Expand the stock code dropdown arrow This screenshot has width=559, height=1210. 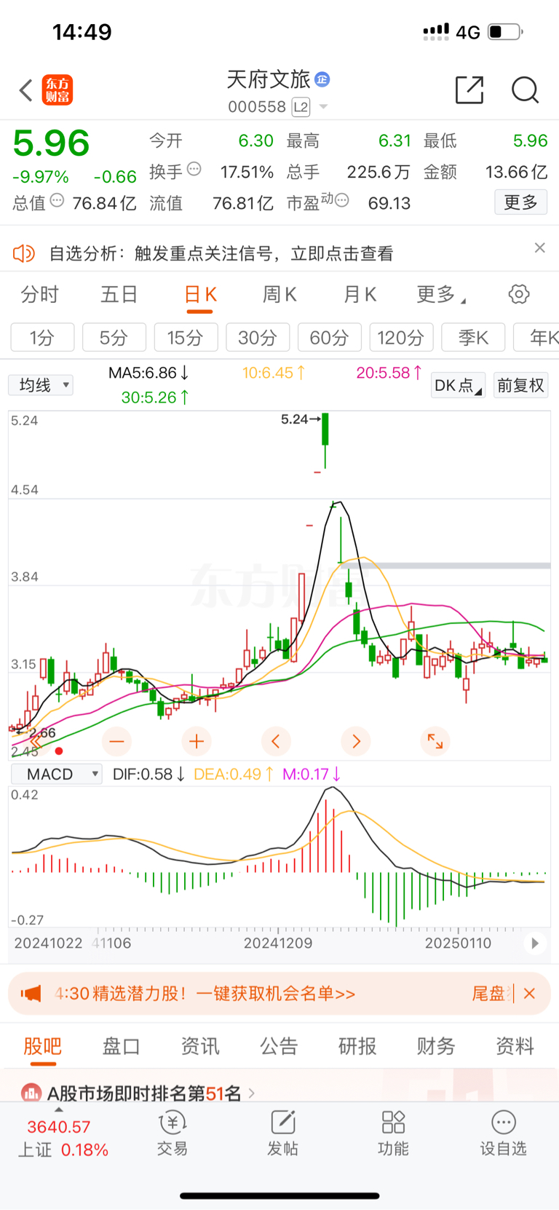323,107
